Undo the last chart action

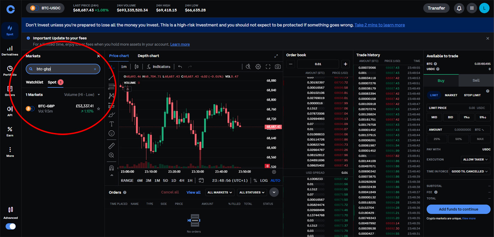(180, 67)
